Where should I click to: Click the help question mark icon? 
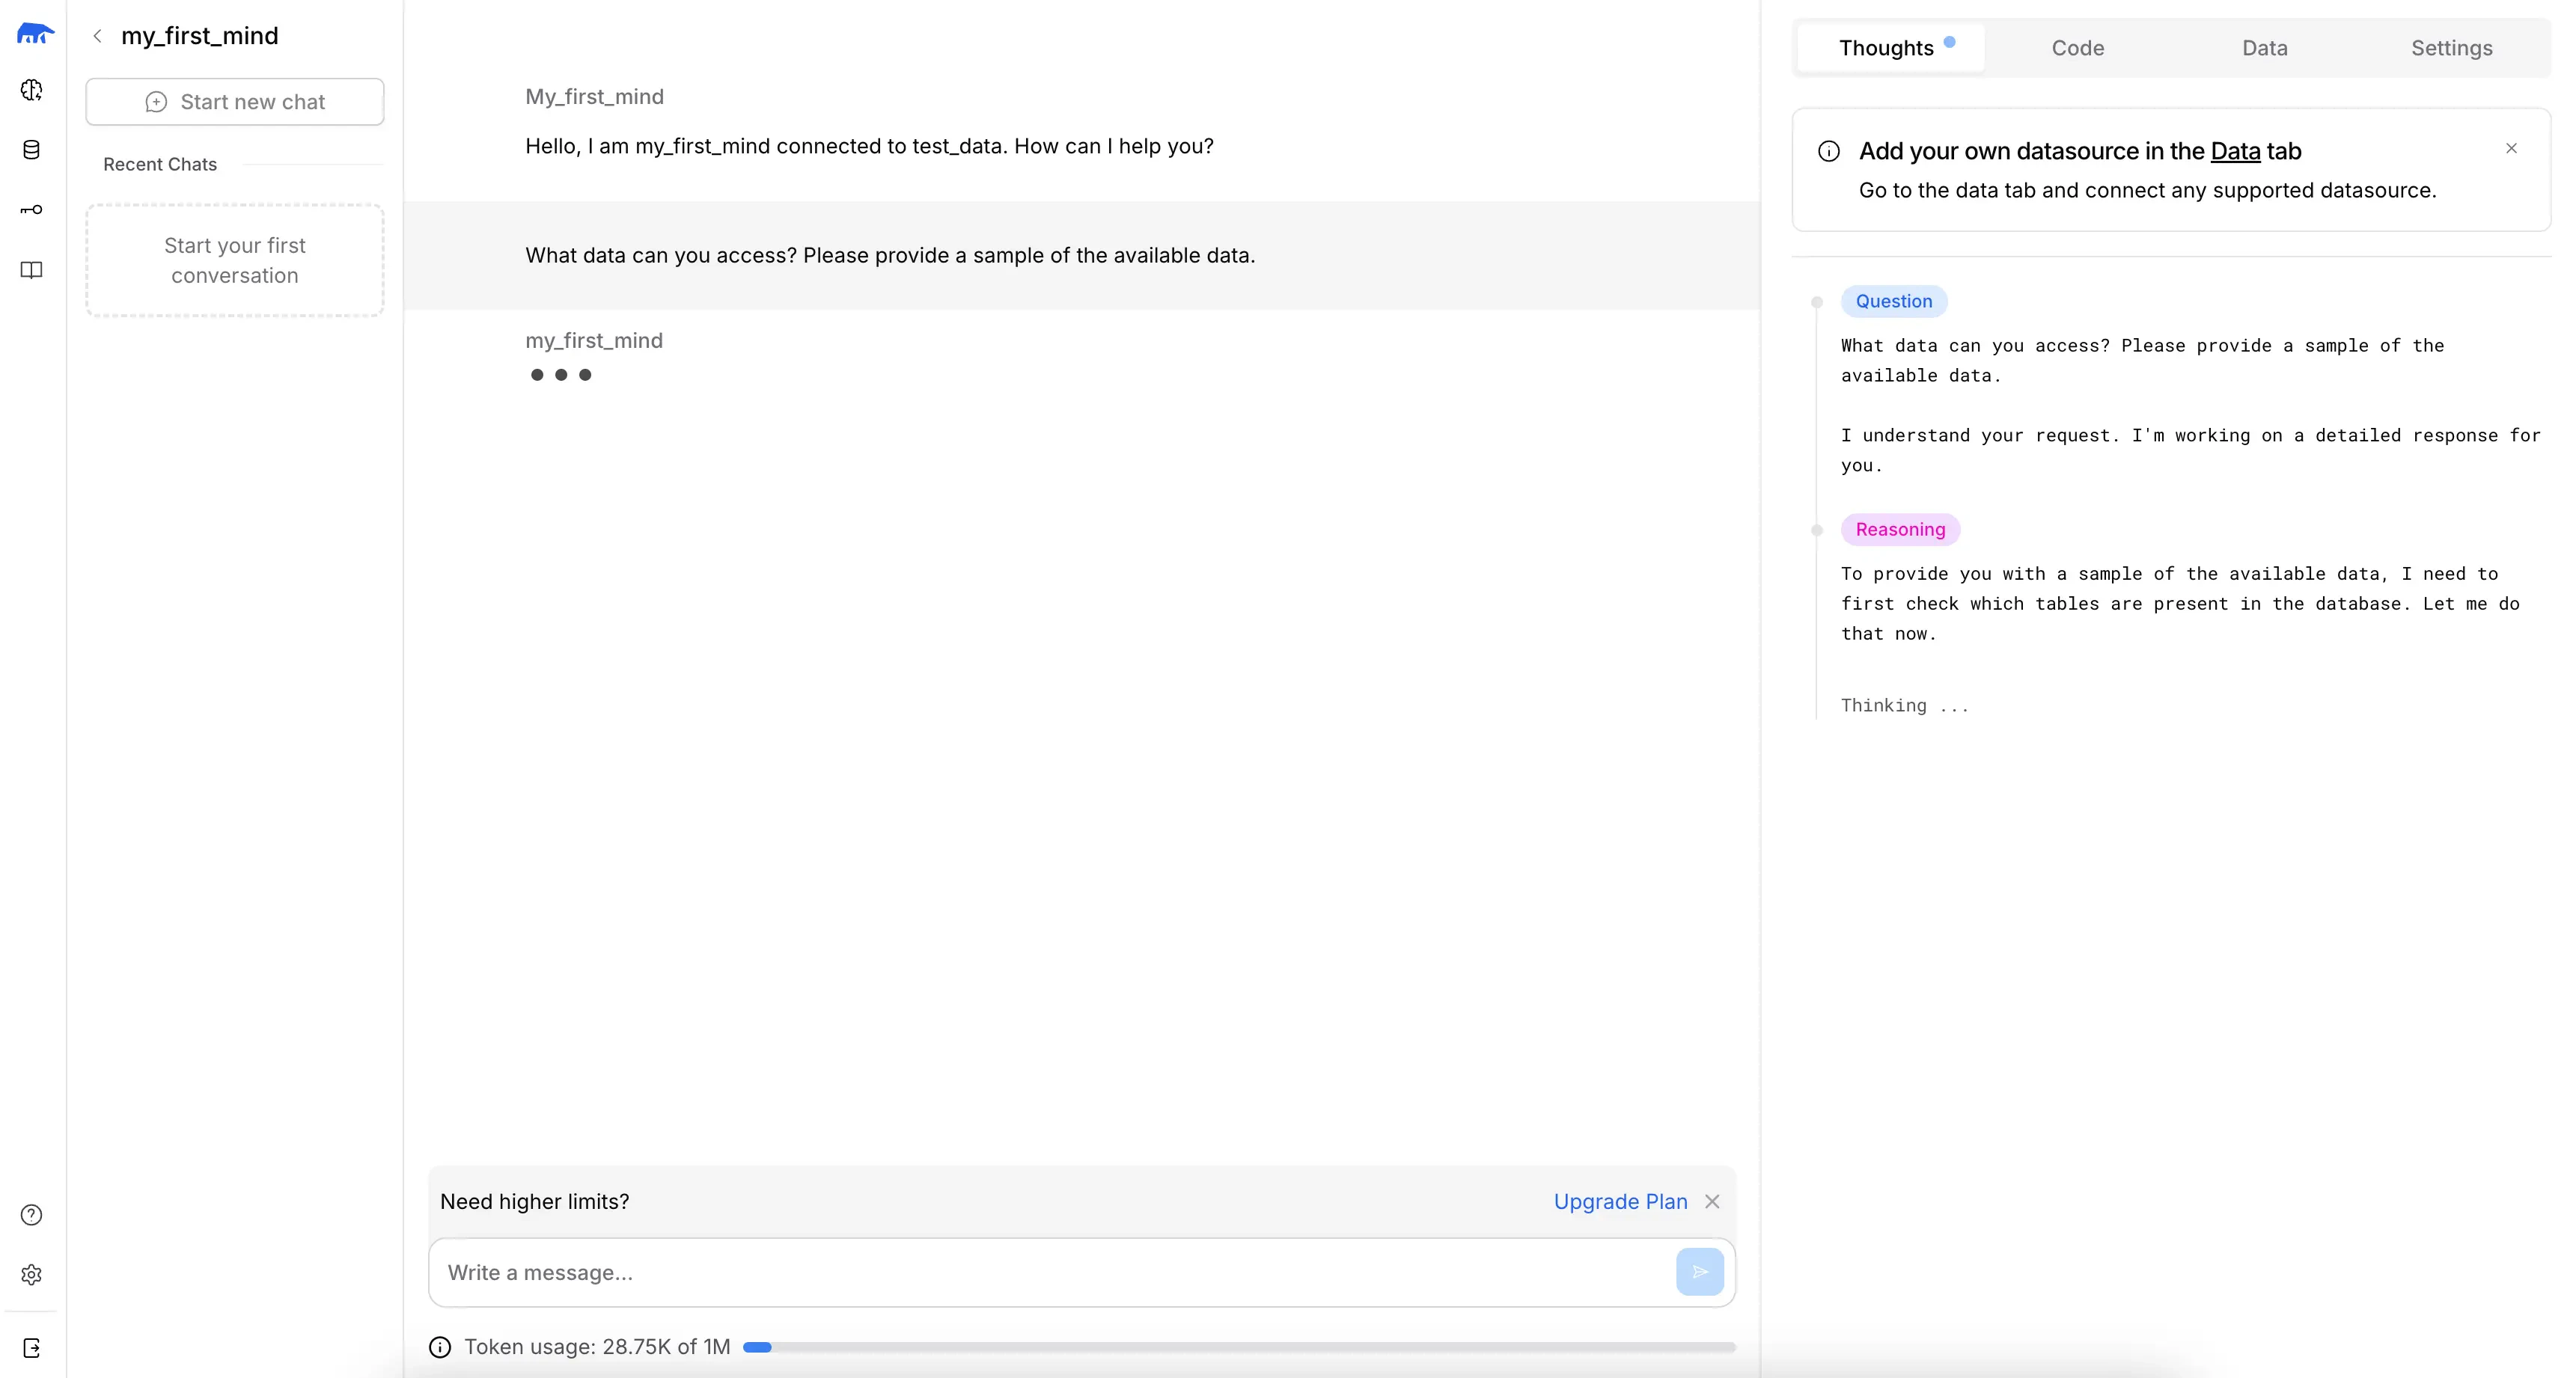coord(32,1215)
